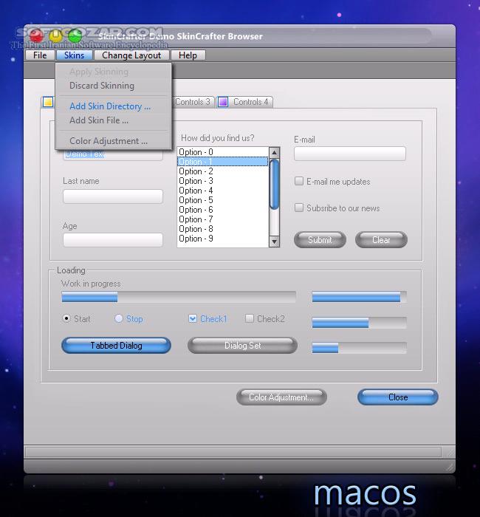Click the red window button in title bar
Screen dimensions: 480x517
[37, 35]
